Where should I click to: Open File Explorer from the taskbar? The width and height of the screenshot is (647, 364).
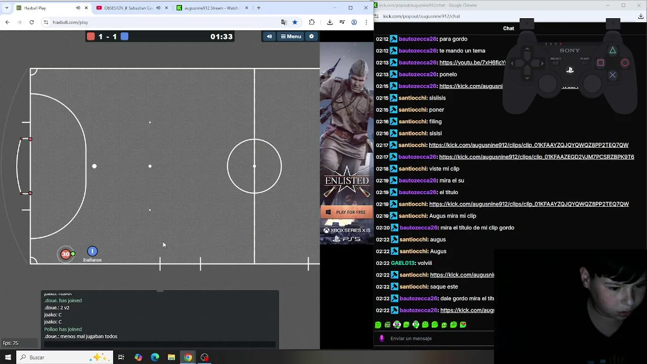tap(171, 357)
